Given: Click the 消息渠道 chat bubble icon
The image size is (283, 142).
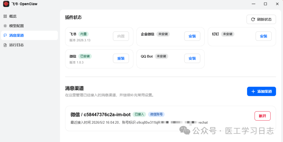Looking at the screenshot, I should (x=5, y=35).
